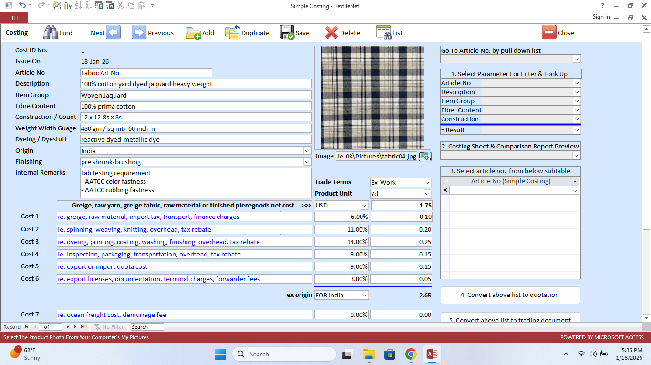The image size is (651, 365).
Task: Create new blank record from navigation bar
Action: [84, 327]
